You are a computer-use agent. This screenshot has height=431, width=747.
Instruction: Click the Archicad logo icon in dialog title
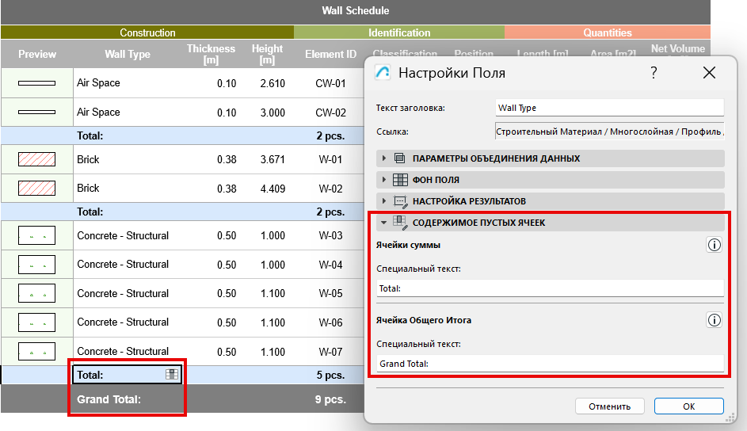[x=383, y=72]
